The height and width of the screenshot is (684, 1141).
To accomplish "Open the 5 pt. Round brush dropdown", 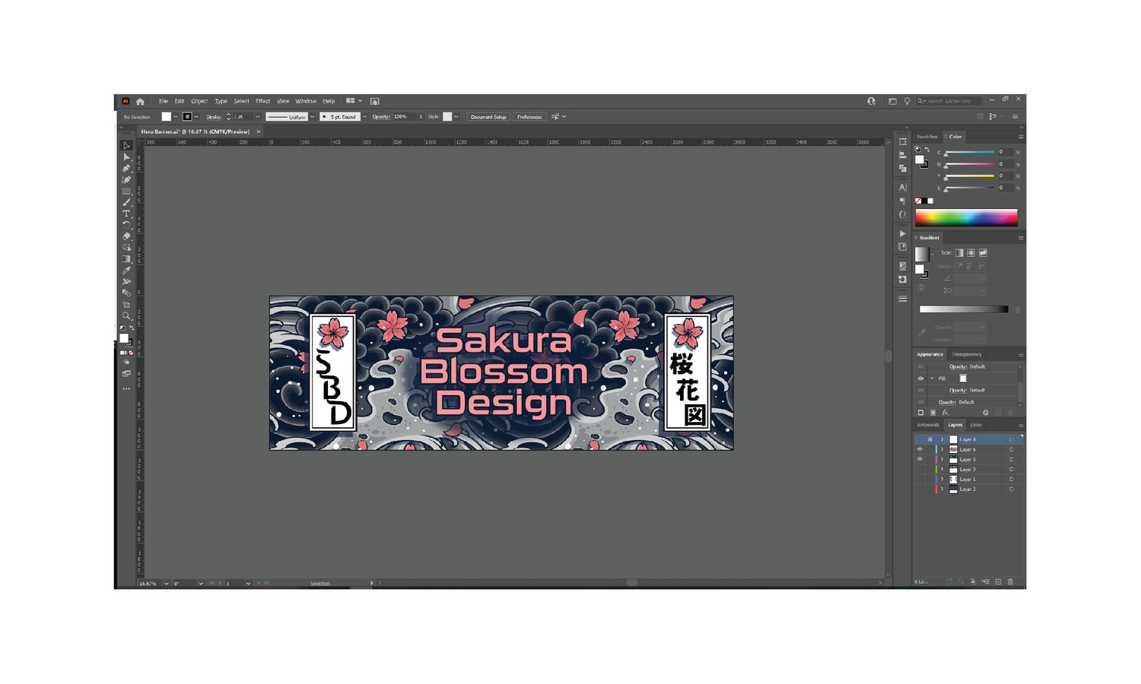I will (364, 117).
